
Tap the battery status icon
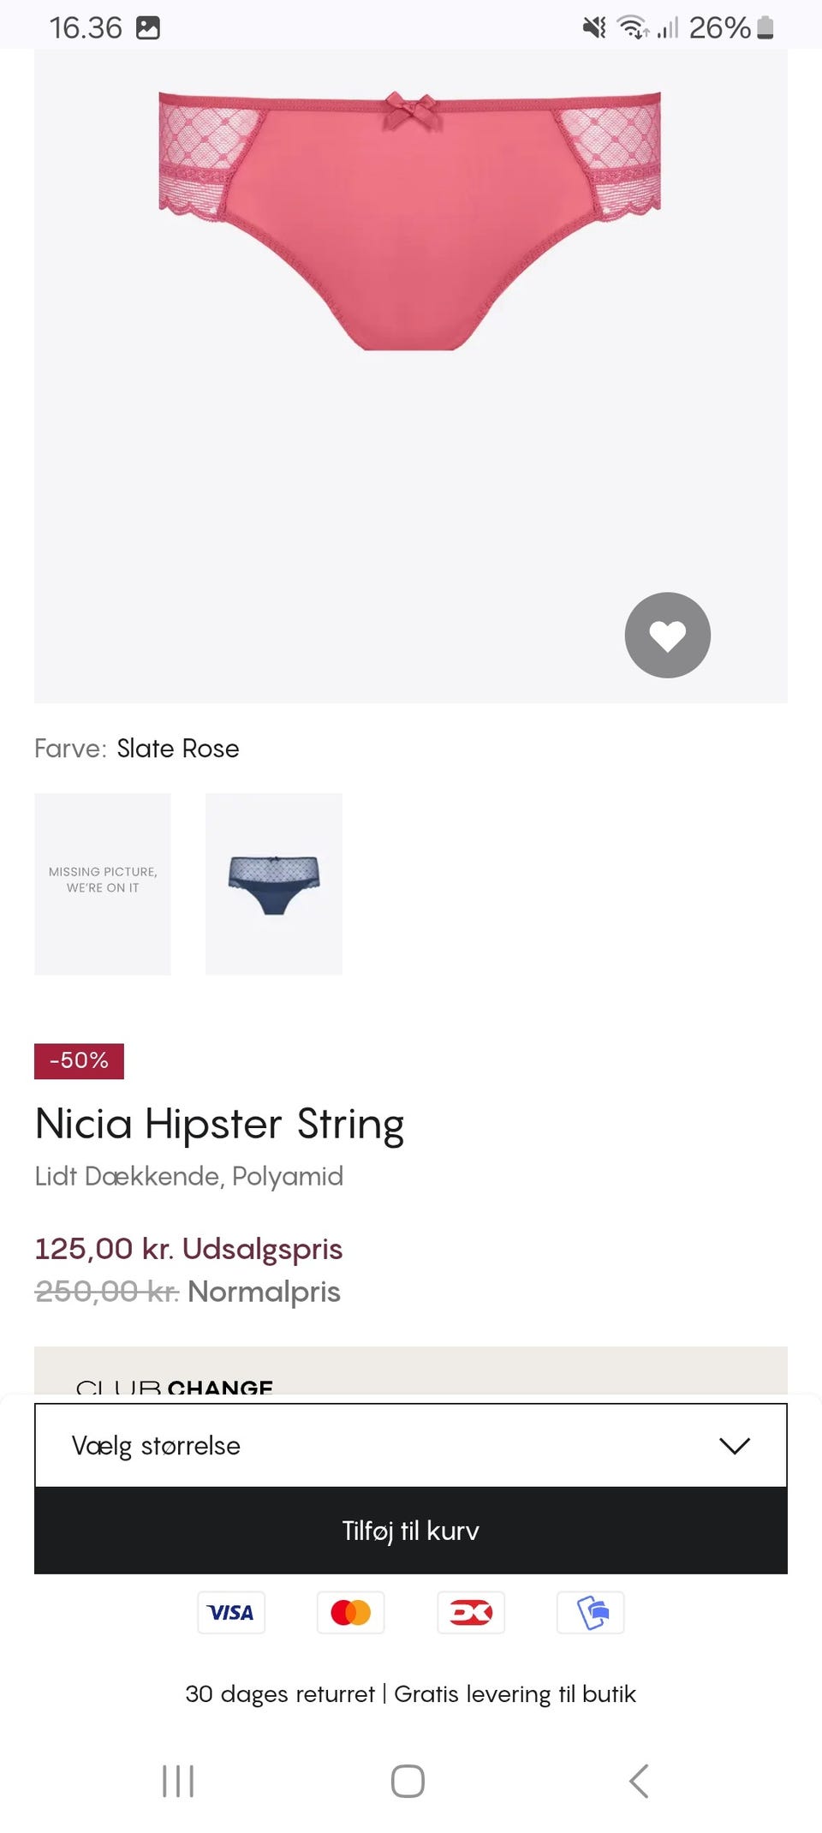coord(766,27)
